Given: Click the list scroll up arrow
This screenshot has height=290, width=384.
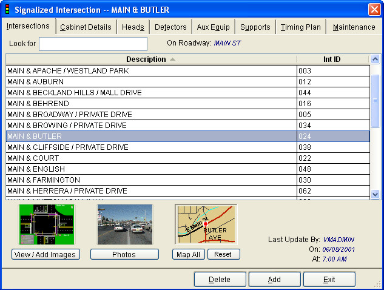Looking at the screenshot, I should click(375, 59).
